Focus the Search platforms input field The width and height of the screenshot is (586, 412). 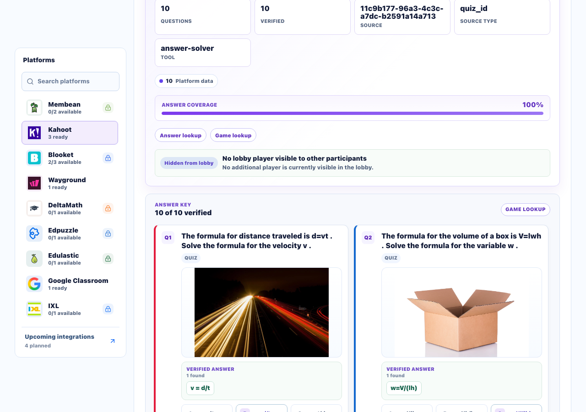71,81
